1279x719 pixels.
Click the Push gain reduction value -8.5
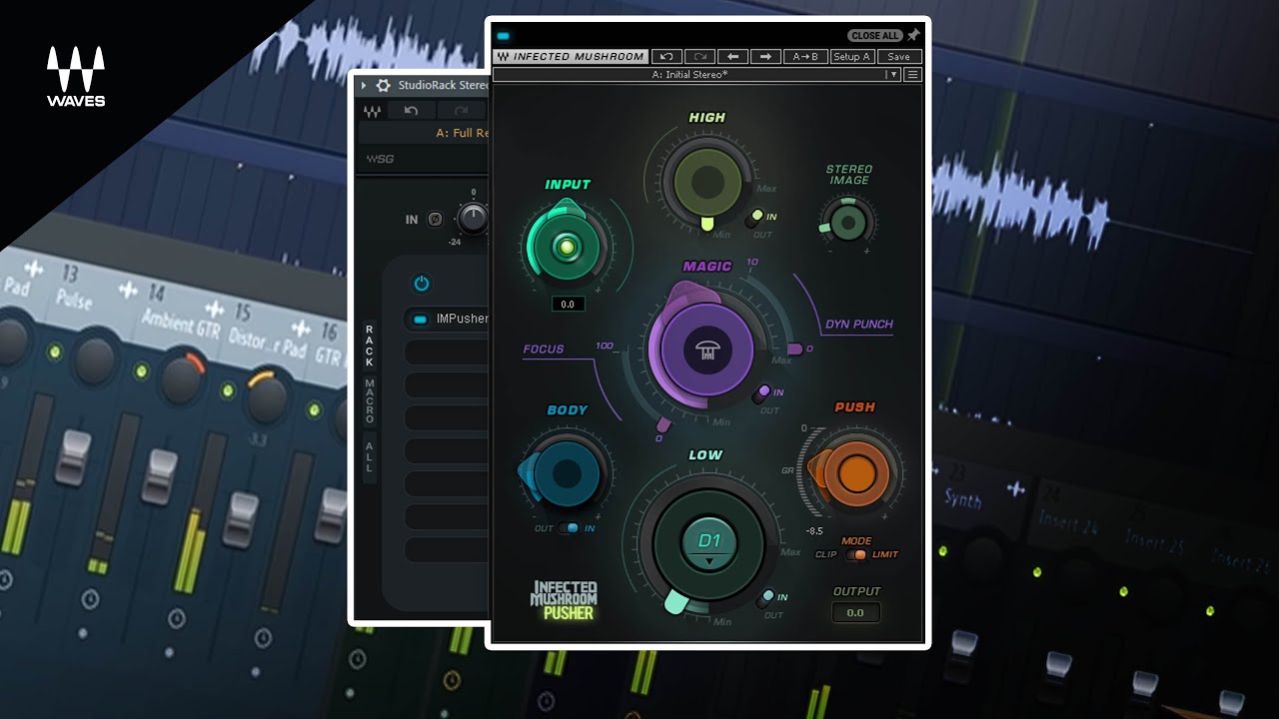click(814, 531)
